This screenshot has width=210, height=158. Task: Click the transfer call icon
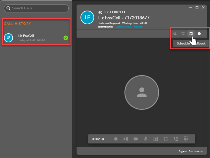click(x=183, y=34)
